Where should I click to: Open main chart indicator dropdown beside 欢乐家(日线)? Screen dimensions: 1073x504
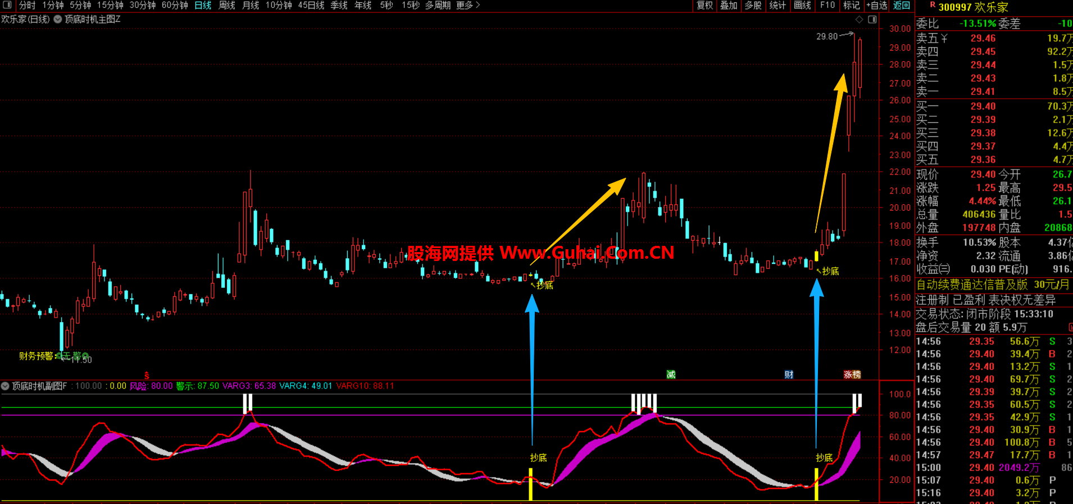point(58,20)
